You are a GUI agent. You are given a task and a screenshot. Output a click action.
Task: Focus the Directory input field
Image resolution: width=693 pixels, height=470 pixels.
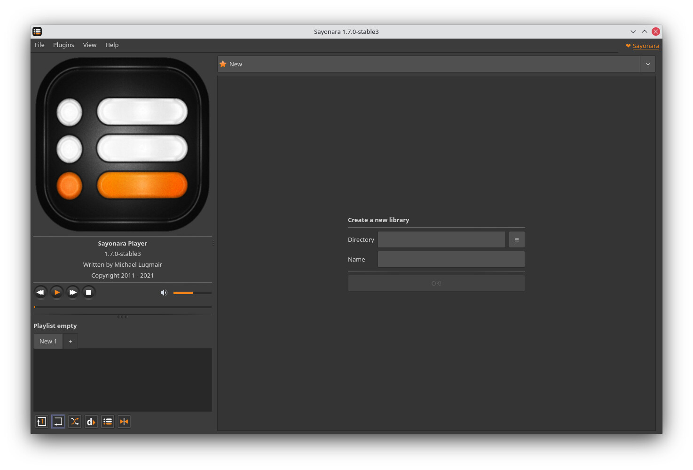pyautogui.click(x=441, y=239)
